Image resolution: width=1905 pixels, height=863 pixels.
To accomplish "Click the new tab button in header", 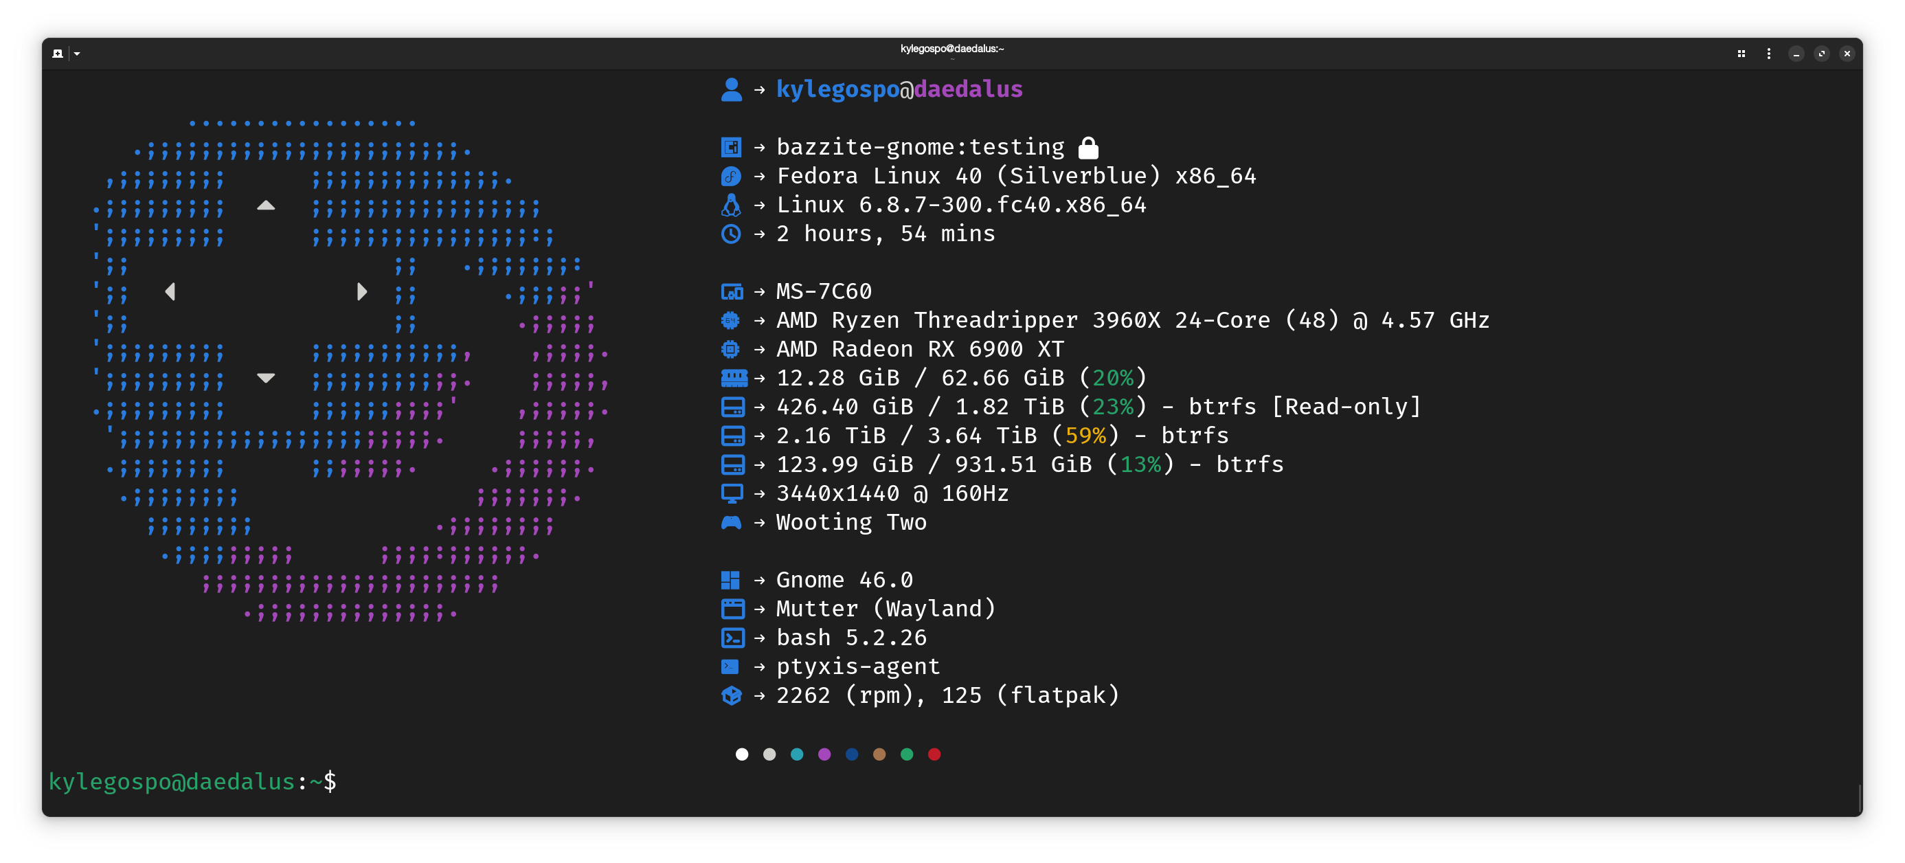I will tap(58, 53).
